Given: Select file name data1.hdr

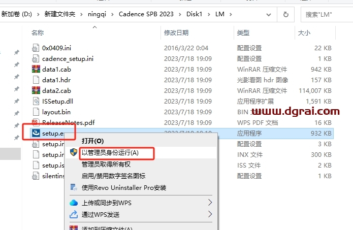Looking at the screenshot, I should point(56,80).
